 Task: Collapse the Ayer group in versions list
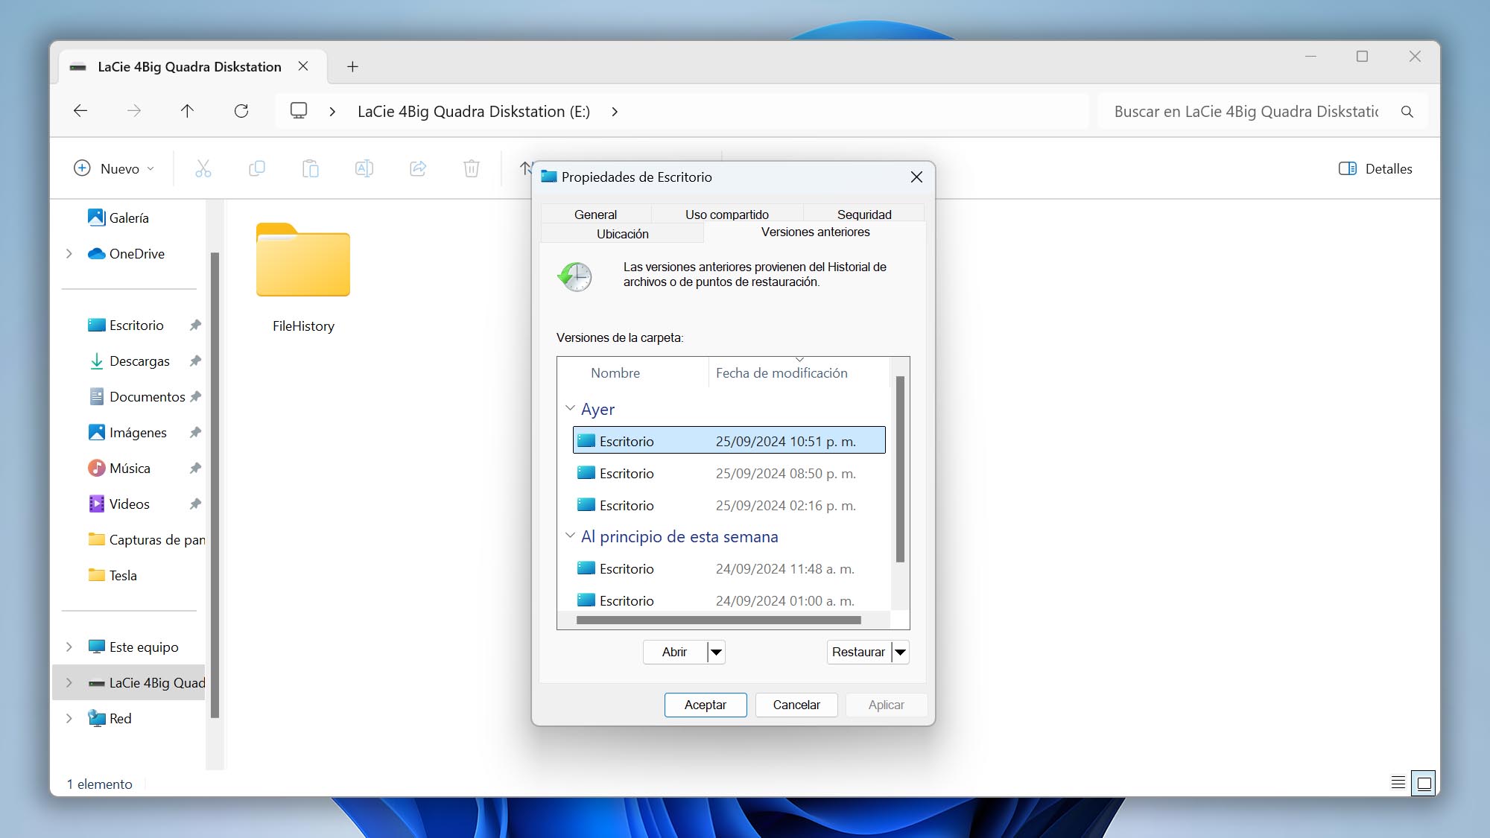point(570,409)
